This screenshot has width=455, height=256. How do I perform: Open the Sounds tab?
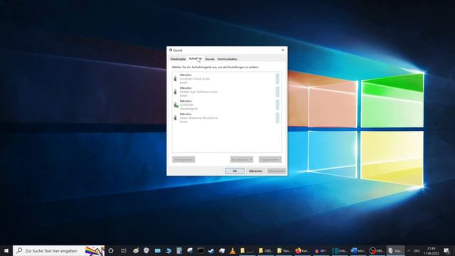pyautogui.click(x=210, y=59)
